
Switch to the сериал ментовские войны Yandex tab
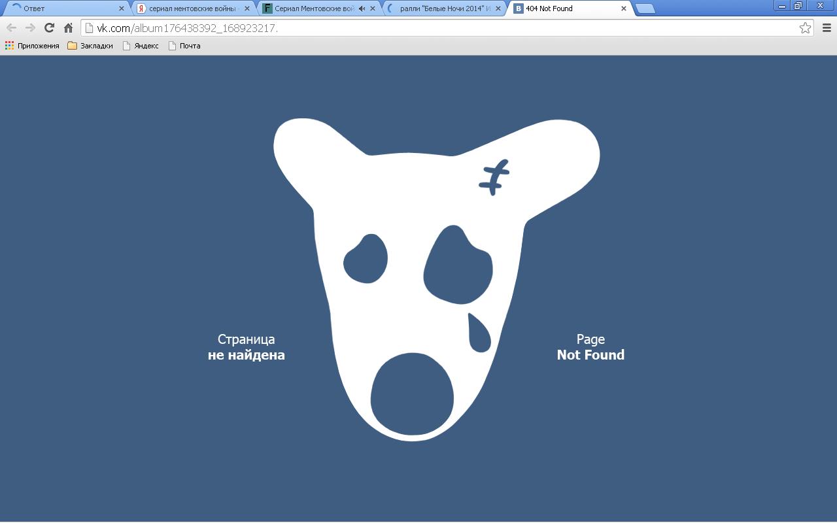191,8
